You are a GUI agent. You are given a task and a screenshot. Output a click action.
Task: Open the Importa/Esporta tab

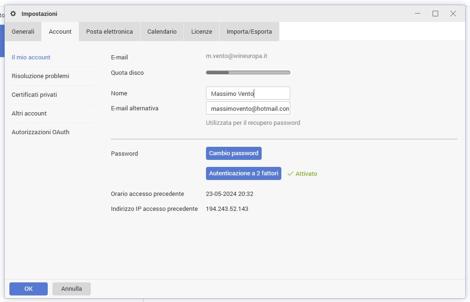pos(249,32)
